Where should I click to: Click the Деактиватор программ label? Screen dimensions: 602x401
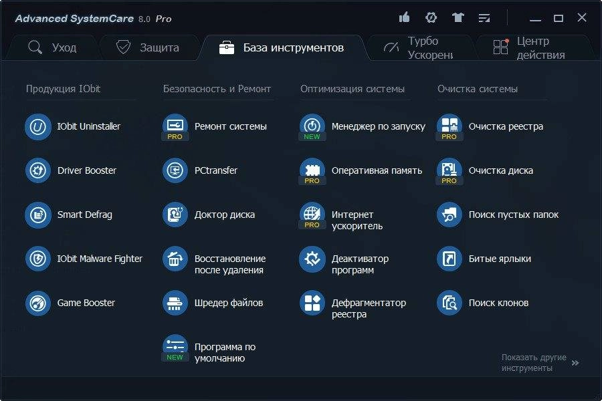[360, 265]
